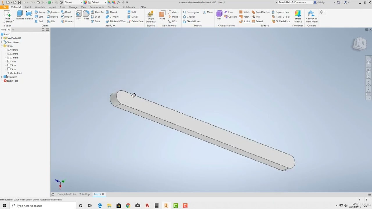372x209 pixels.
Task: Select Thicken/Offset tool
Action: click(x=116, y=21)
